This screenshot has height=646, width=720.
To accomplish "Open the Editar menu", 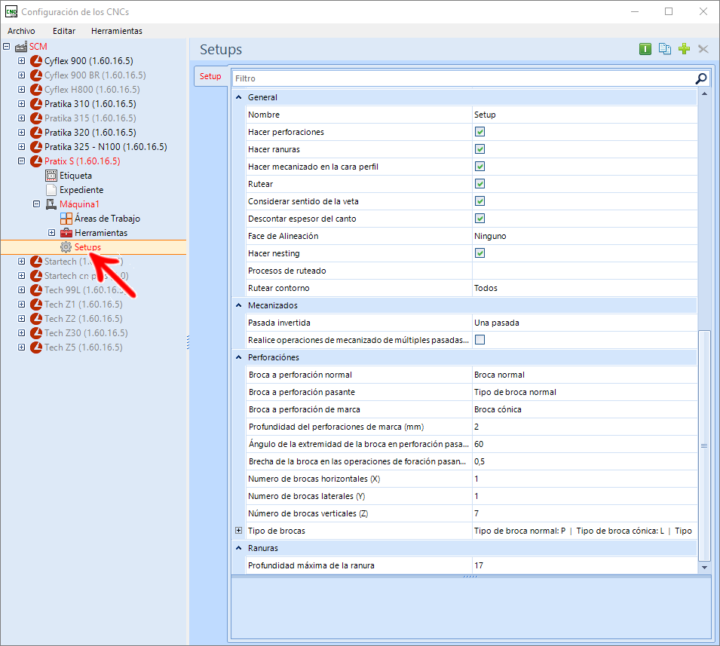I will (64, 31).
